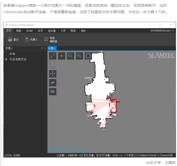Click the 30℃ temperature status
This screenshot has width=177, height=166.
[101, 155]
